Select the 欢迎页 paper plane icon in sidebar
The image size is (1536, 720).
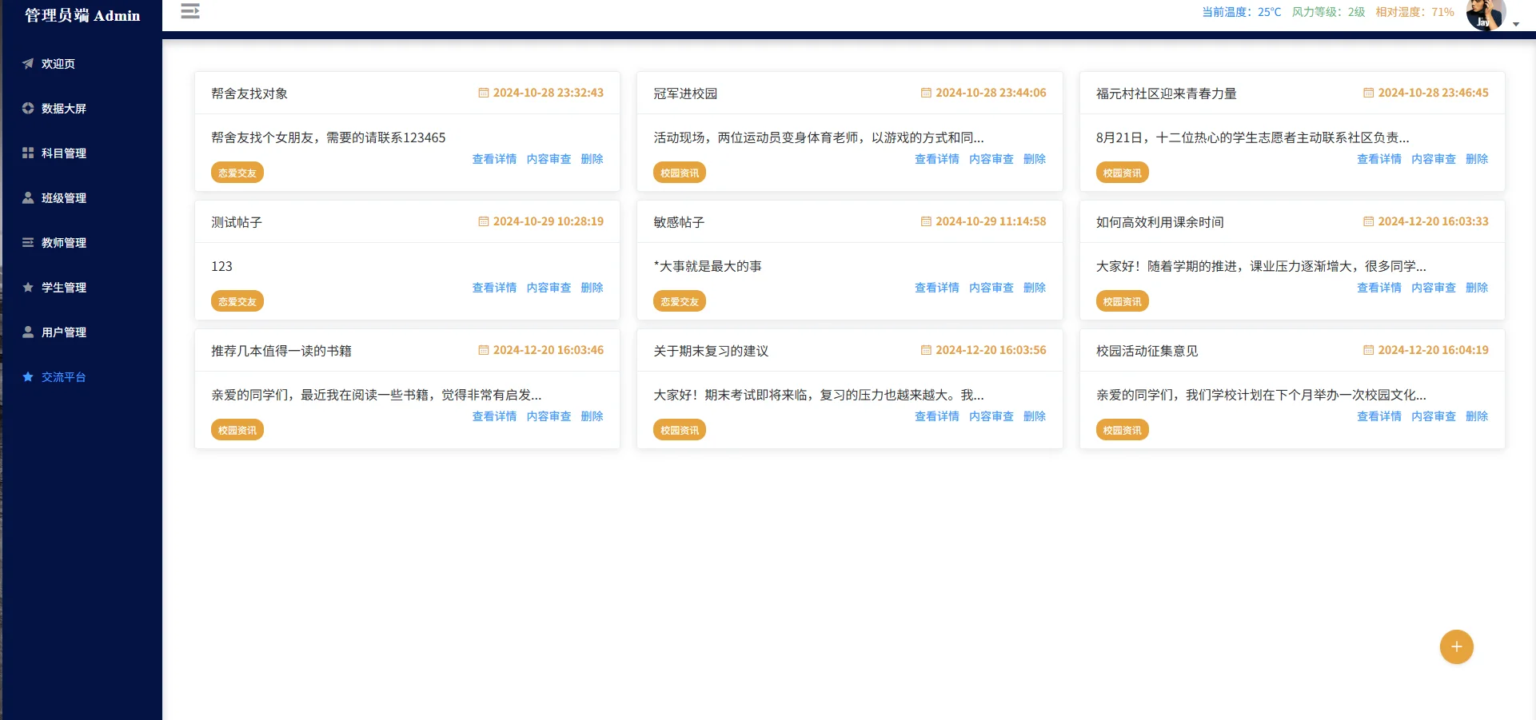(28, 64)
